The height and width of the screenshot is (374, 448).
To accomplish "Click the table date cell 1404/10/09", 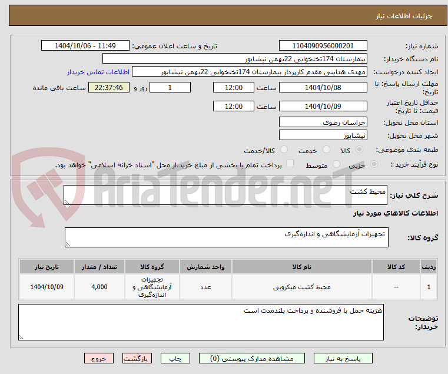I will point(47,287).
